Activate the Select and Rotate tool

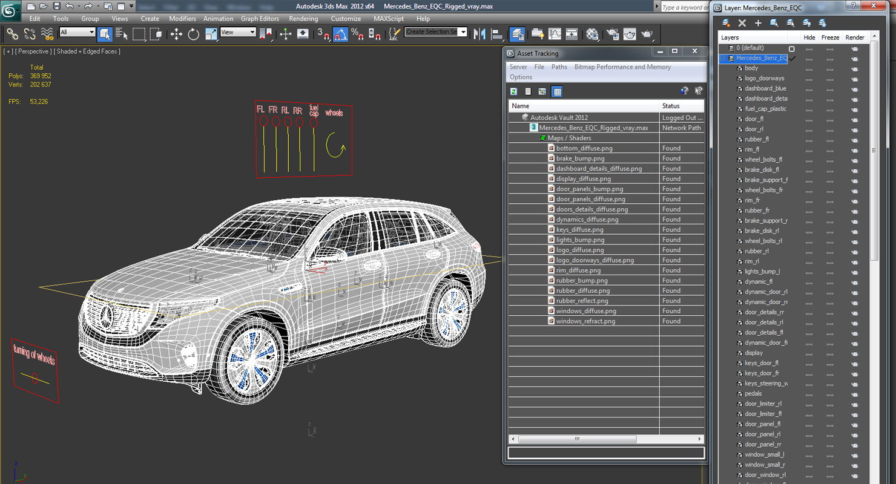click(x=194, y=34)
